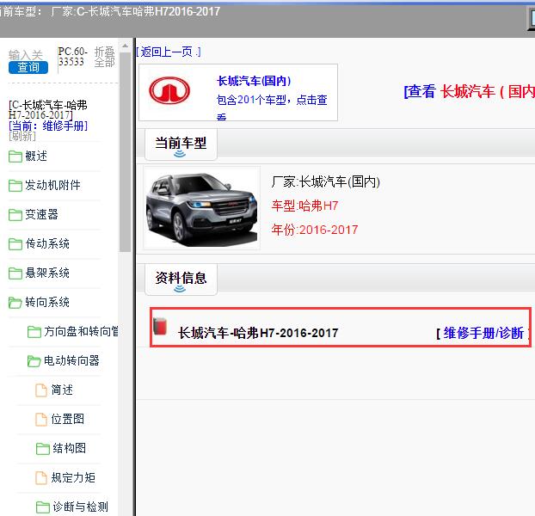The height and width of the screenshot is (516, 535).
Task: Click the Haval H7 car thumbnail
Action: pos(201,208)
